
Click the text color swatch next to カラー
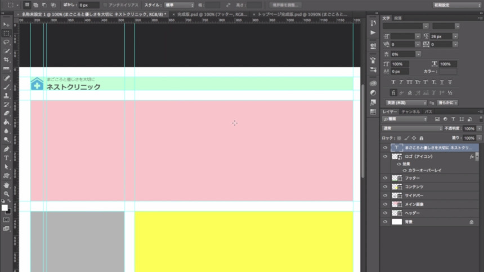448,72
